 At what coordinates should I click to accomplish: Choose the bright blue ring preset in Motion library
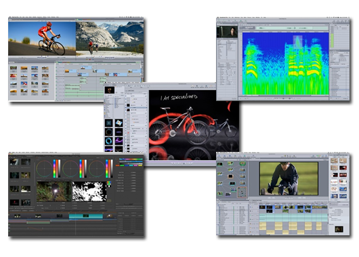pos(109,141)
